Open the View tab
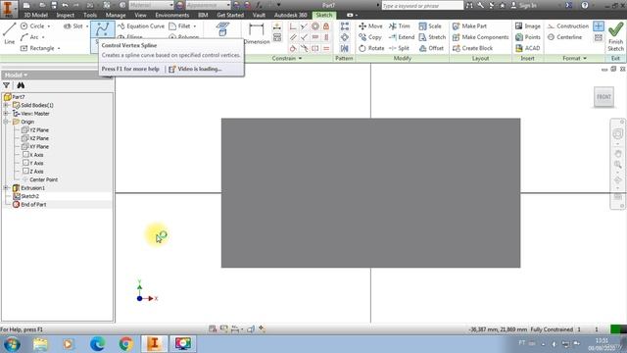 tap(140, 16)
